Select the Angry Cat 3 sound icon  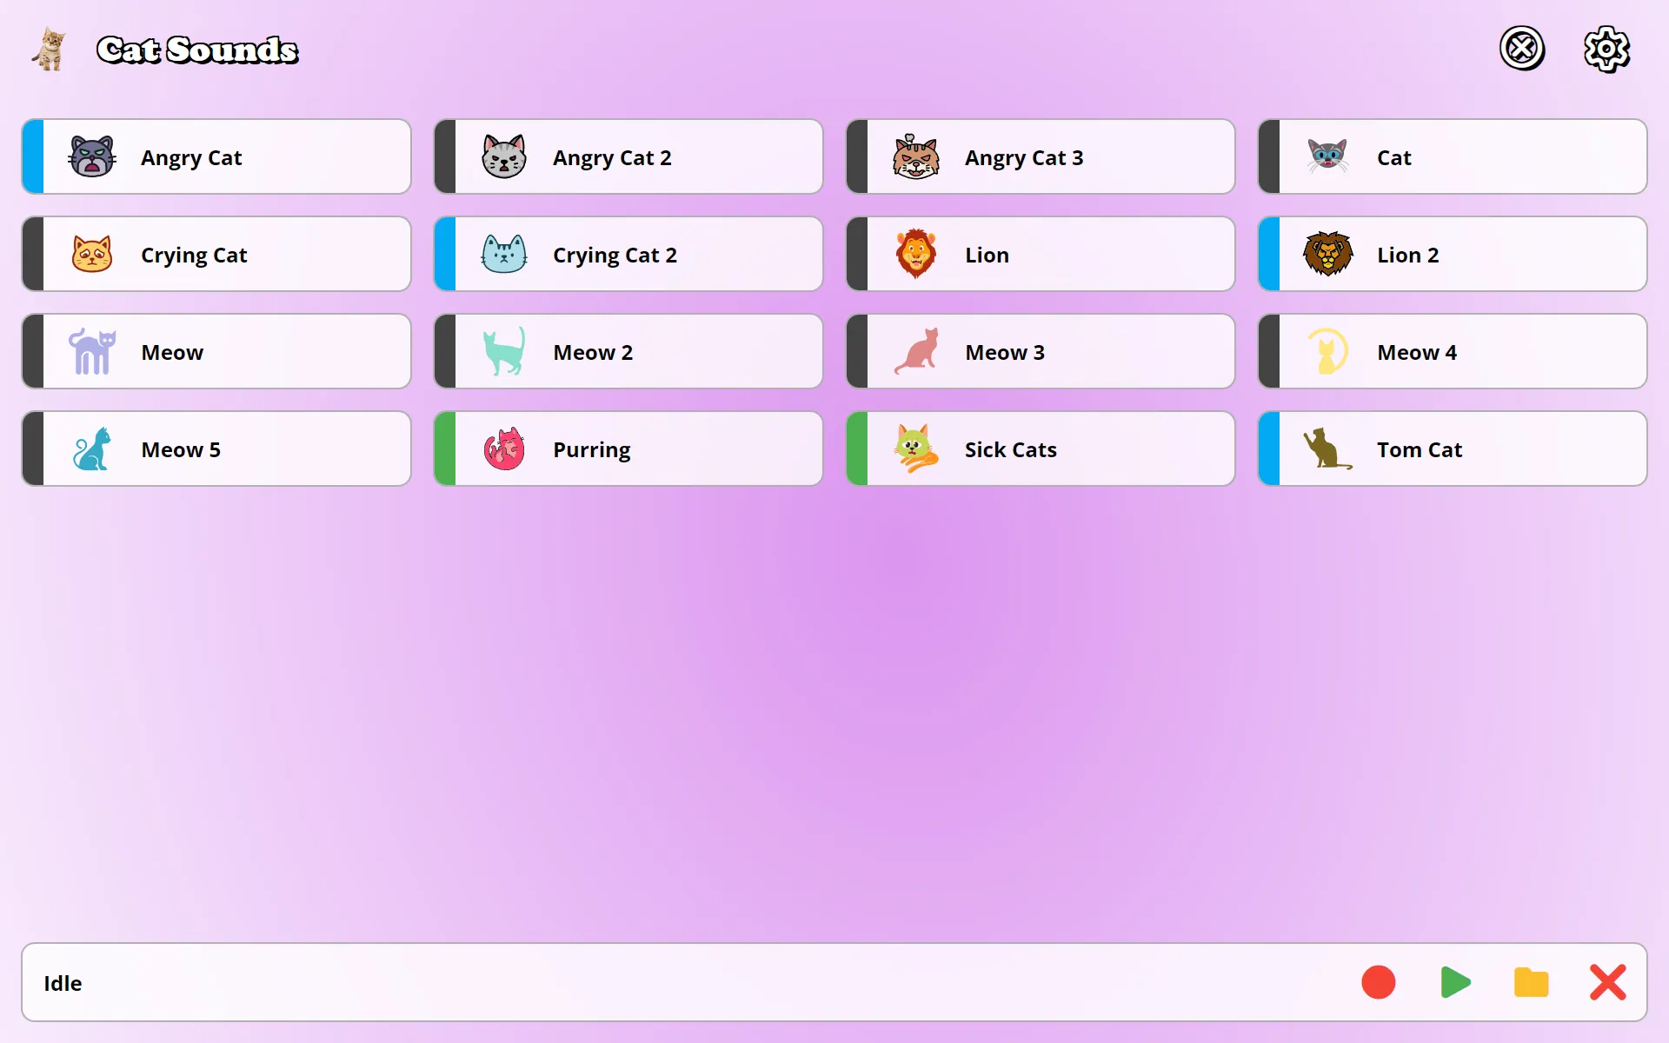(x=914, y=156)
